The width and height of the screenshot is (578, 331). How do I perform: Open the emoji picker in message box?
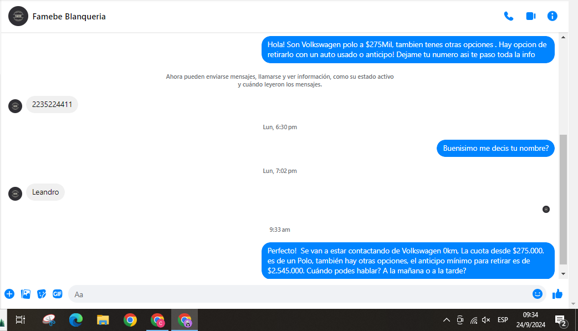click(x=537, y=294)
